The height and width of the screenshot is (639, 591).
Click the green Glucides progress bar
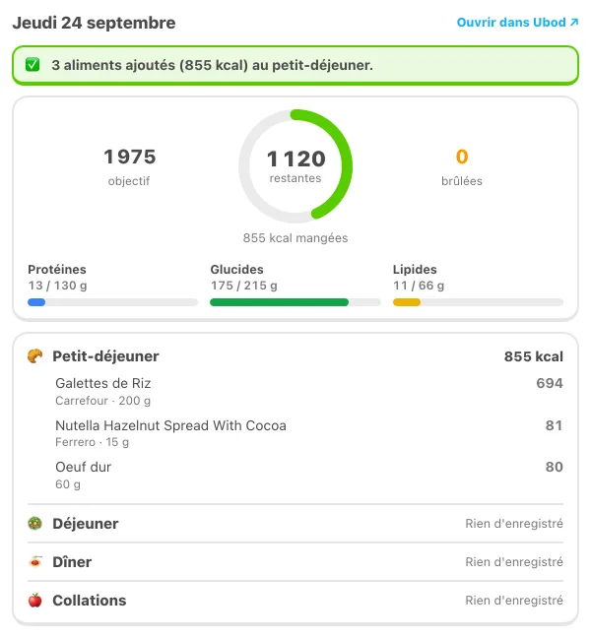click(295, 302)
